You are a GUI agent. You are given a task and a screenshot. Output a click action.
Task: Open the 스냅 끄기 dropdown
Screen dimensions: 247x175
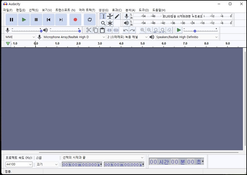47,164
